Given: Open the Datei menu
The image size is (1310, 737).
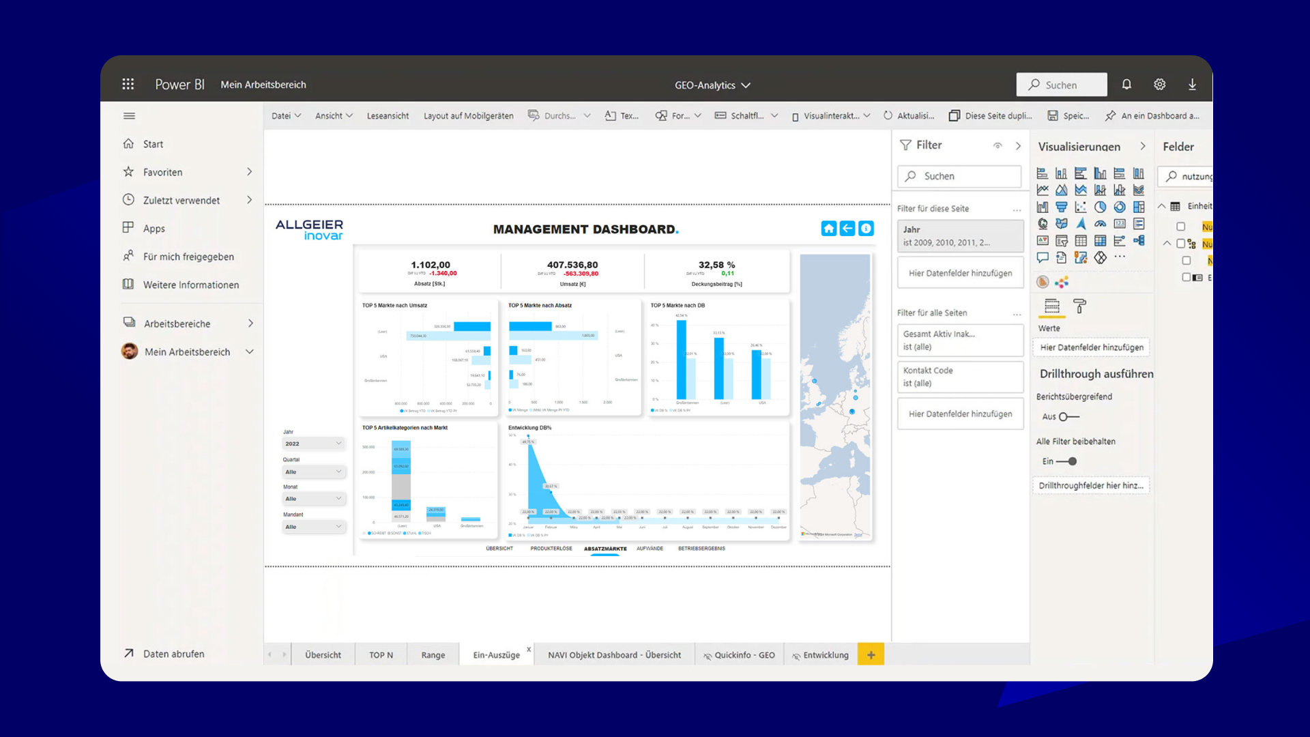Looking at the screenshot, I should pos(286,116).
